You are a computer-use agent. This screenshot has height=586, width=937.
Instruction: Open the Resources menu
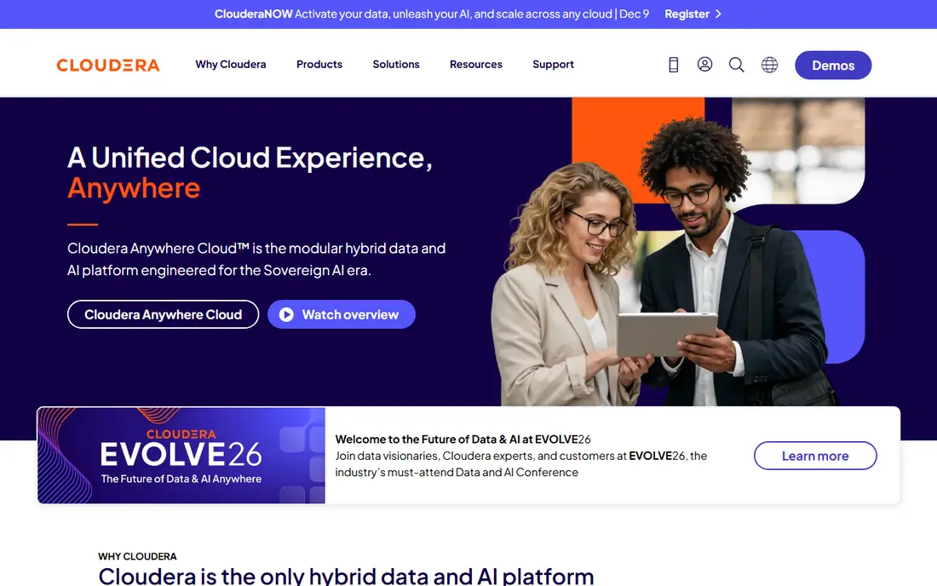(x=475, y=64)
